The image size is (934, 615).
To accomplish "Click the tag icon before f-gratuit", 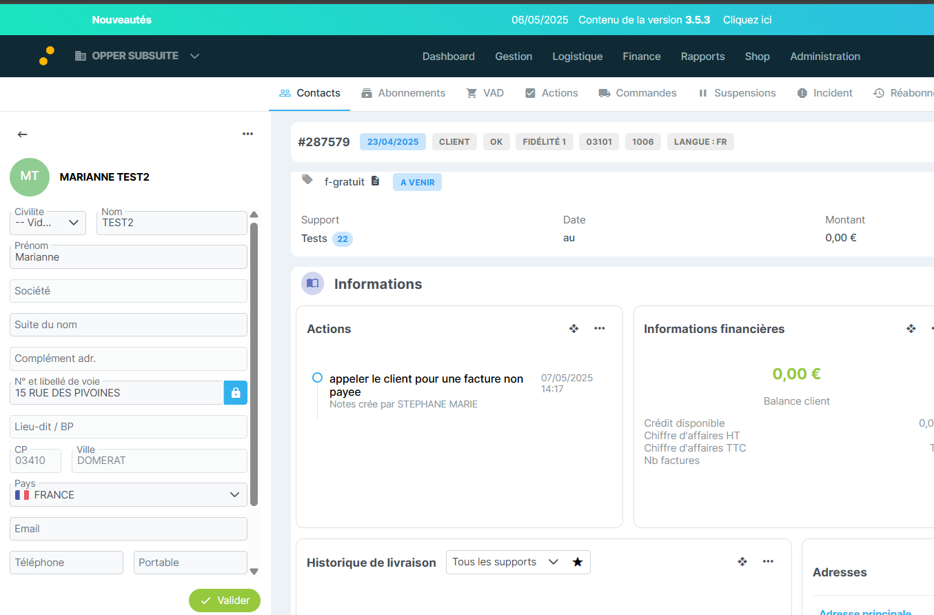I will click(307, 180).
